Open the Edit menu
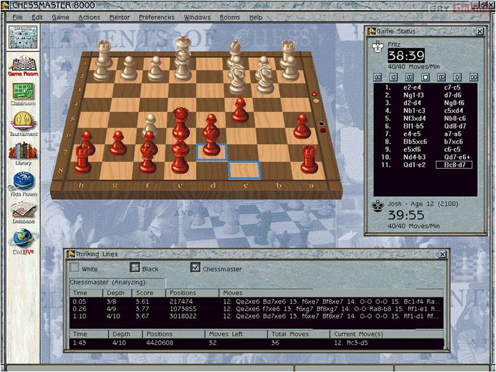This screenshot has width=496, height=372. [37, 17]
